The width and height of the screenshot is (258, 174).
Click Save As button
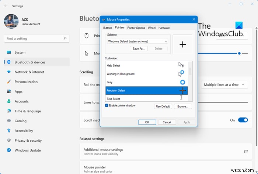click(139, 49)
